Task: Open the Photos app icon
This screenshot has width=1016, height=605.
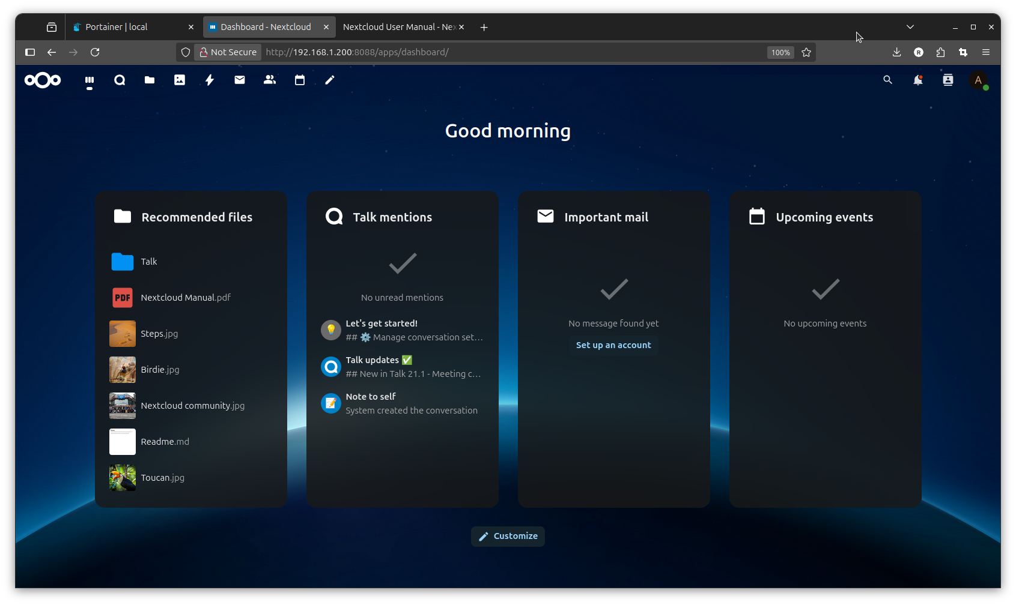Action: click(180, 80)
